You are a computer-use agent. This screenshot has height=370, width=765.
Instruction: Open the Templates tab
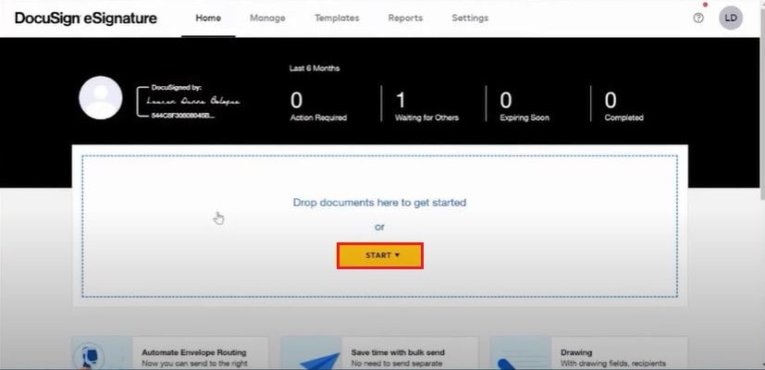click(337, 18)
